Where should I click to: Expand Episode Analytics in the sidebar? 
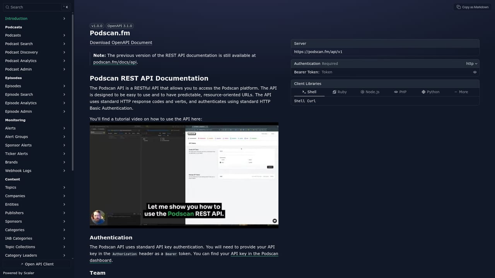pos(64,103)
